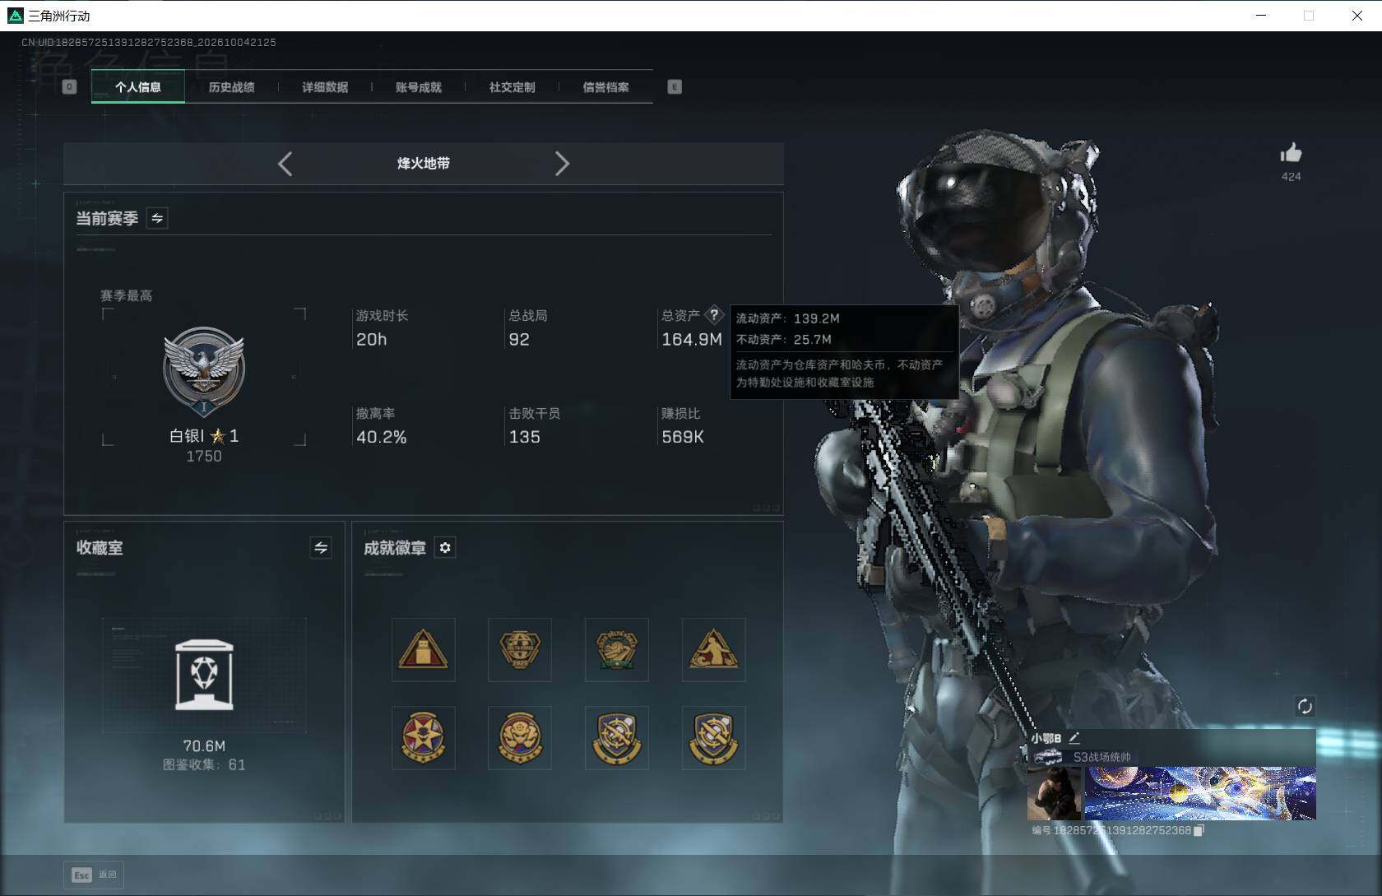Click the rotate character refresh icon
This screenshot has width=1382, height=896.
click(1305, 706)
